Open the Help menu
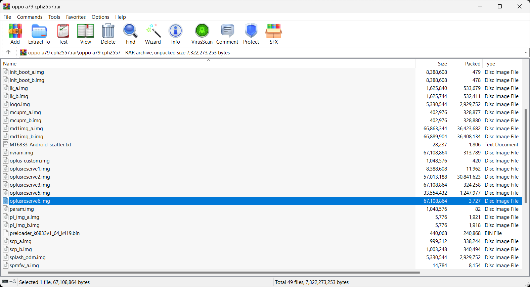Screen dimensions: 530x287 tap(121, 17)
